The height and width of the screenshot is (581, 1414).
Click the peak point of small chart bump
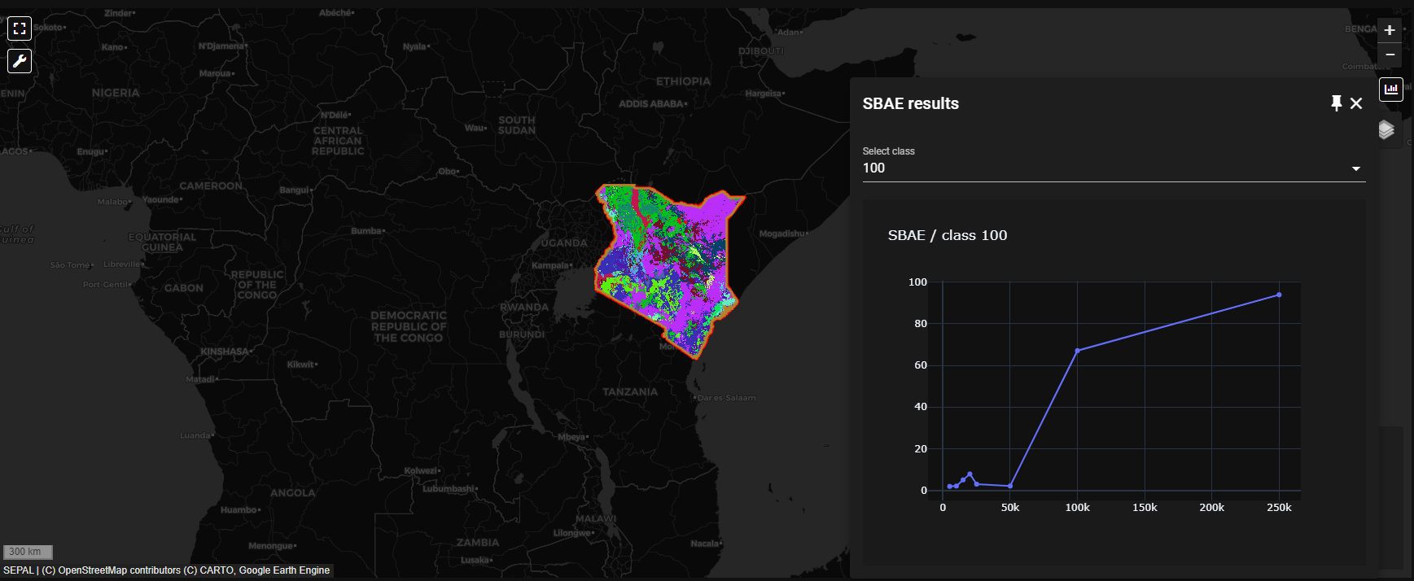pos(970,474)
